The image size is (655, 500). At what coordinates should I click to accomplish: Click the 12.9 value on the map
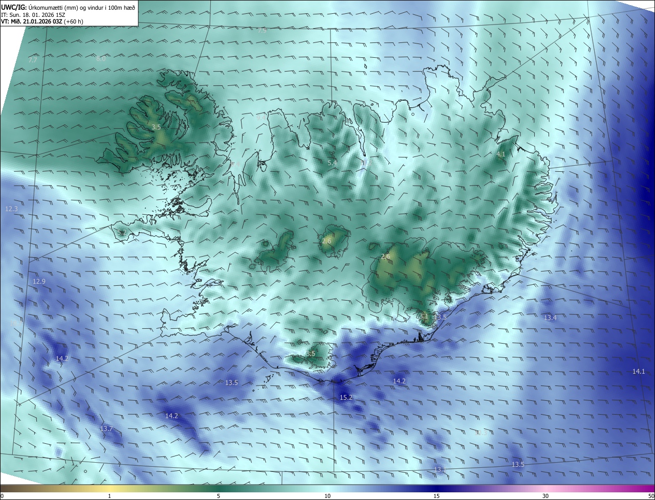click(x=39, y=282)
